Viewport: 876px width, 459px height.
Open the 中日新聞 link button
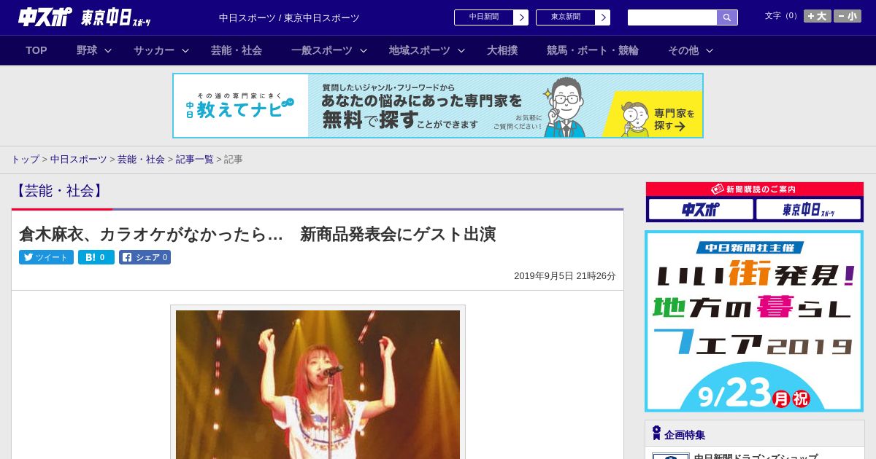point(484,17)
